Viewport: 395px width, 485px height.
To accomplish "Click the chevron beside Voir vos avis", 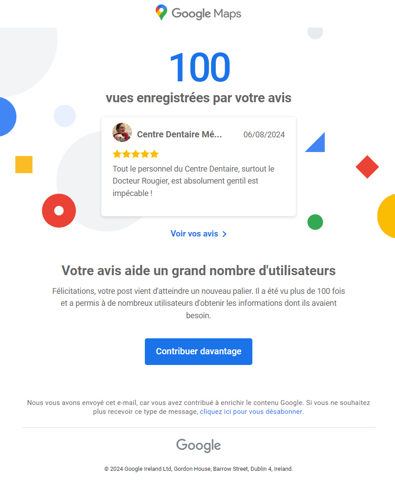I will pyautogui.click(x=224, y=234).
